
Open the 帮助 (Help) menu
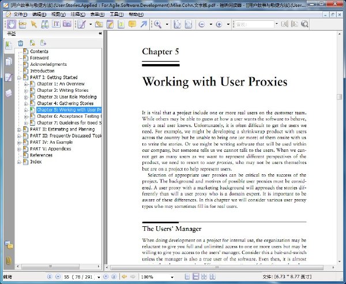click(x=136, y=14)
